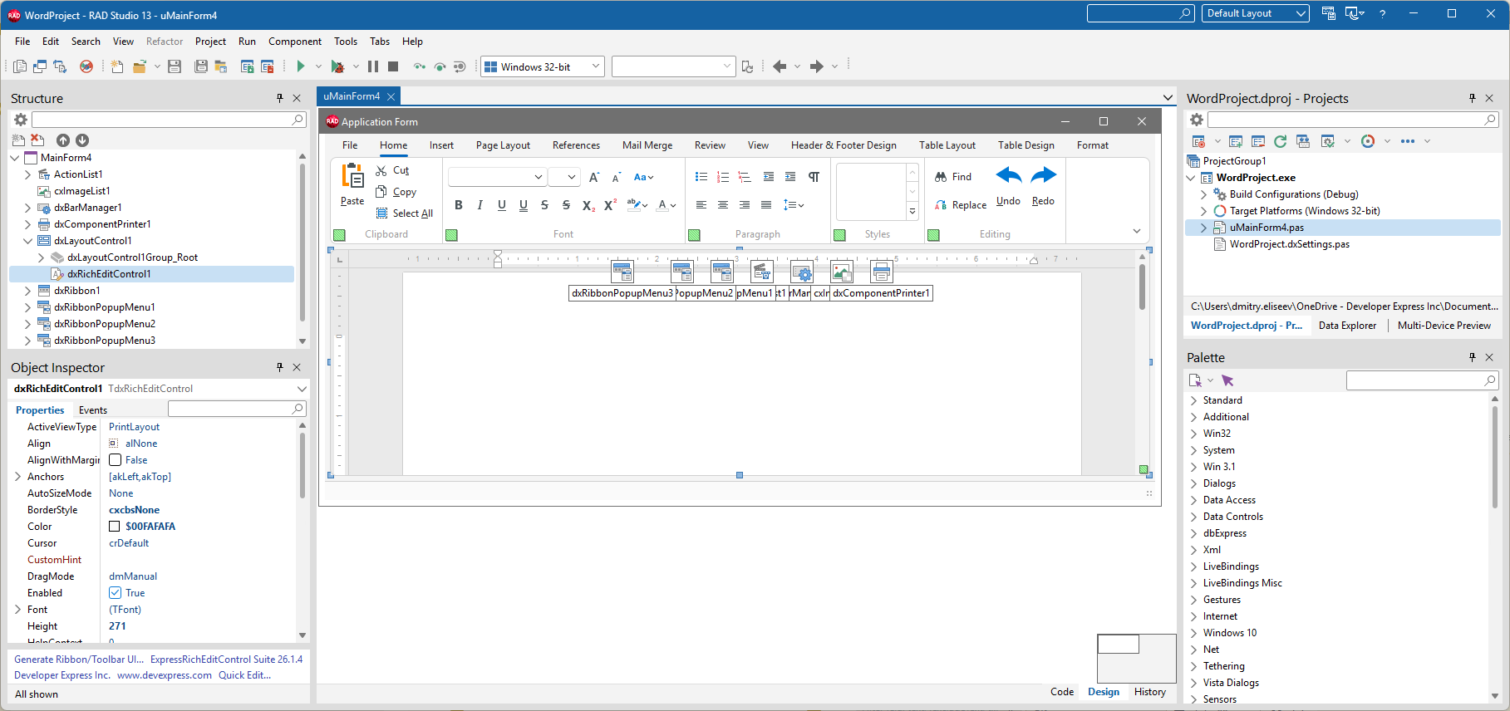The image size is (1510, 711).
Task: Expand Build Configurations (Debug) node
Action: [x=1203, y=194]
